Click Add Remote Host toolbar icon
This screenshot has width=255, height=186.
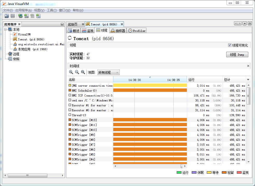(20, 16)
